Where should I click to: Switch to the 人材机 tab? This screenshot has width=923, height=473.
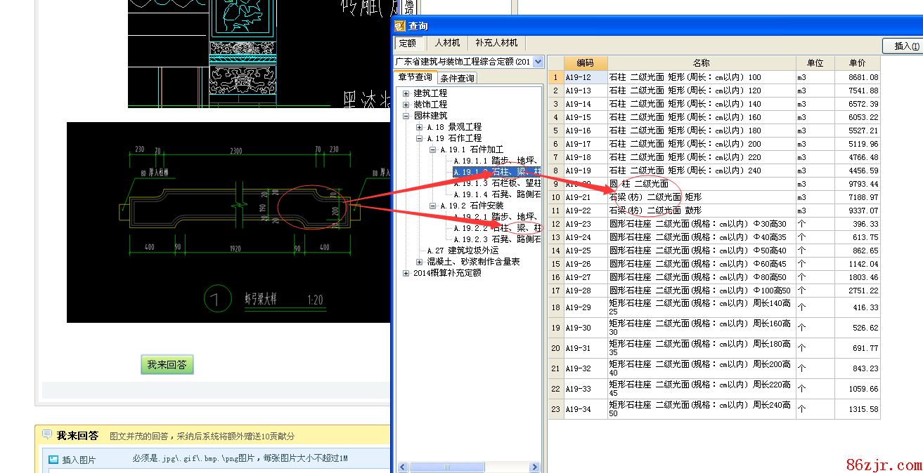pos(446,43)
